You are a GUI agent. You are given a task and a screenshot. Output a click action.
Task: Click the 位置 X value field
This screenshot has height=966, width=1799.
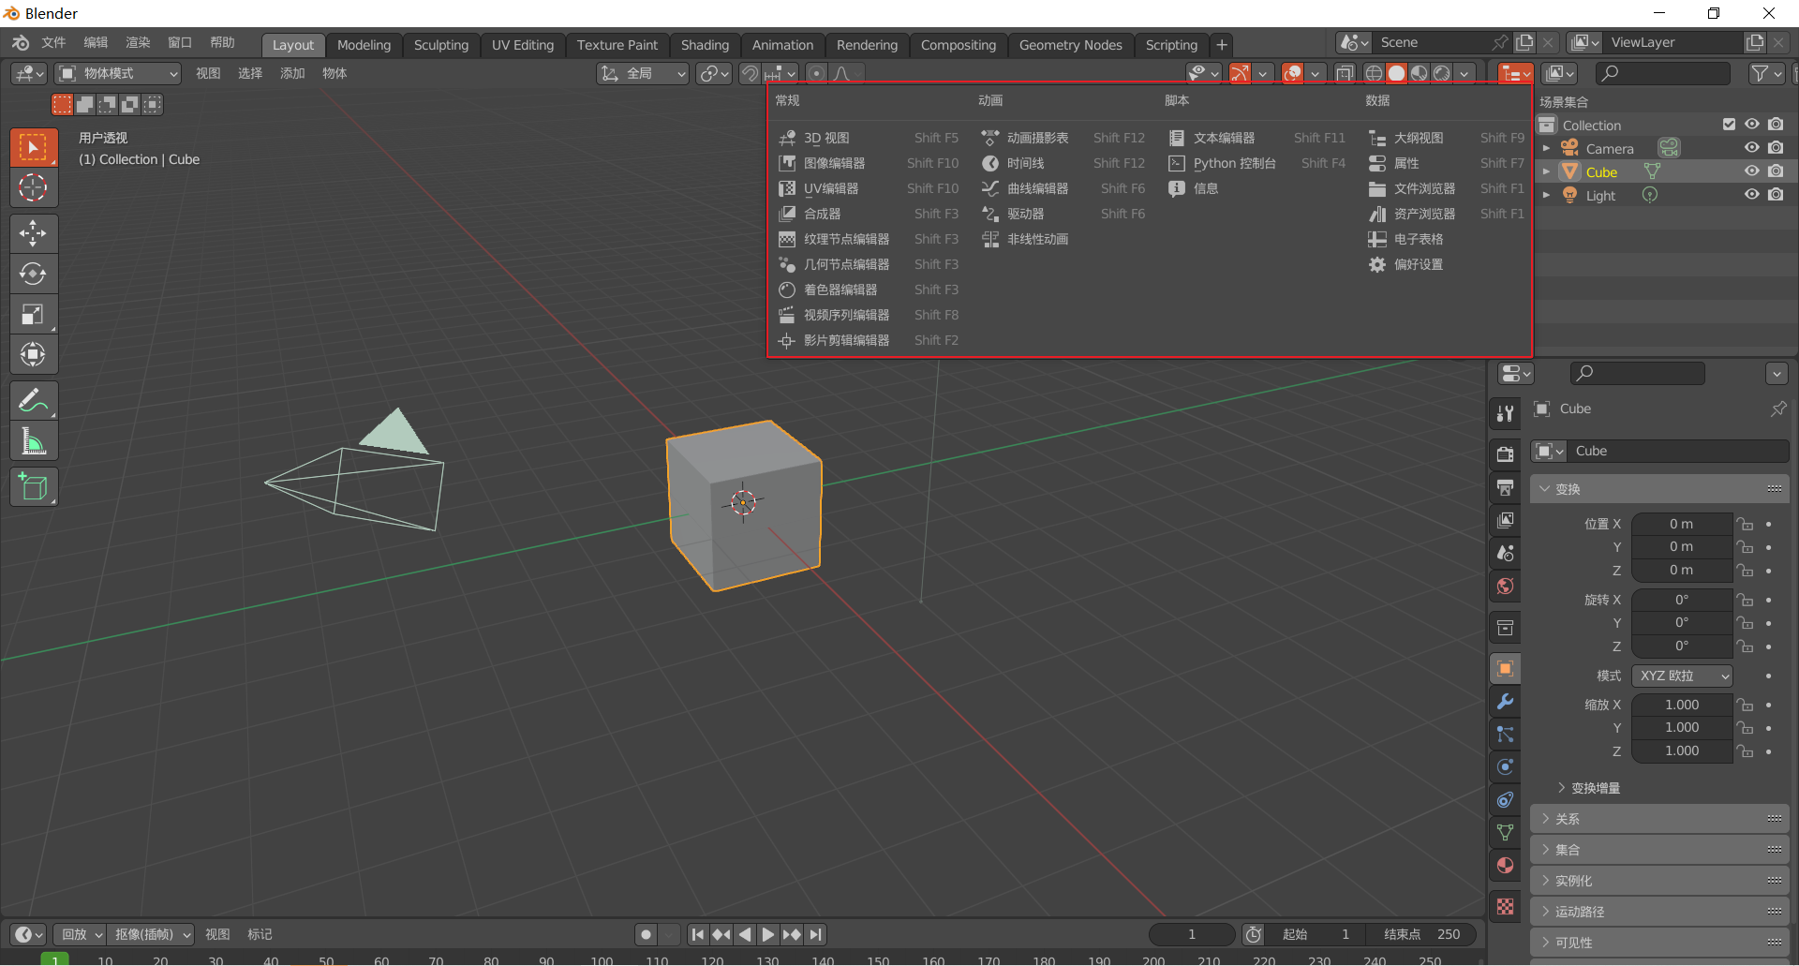pyautogui.click(x=1682, y=524)
